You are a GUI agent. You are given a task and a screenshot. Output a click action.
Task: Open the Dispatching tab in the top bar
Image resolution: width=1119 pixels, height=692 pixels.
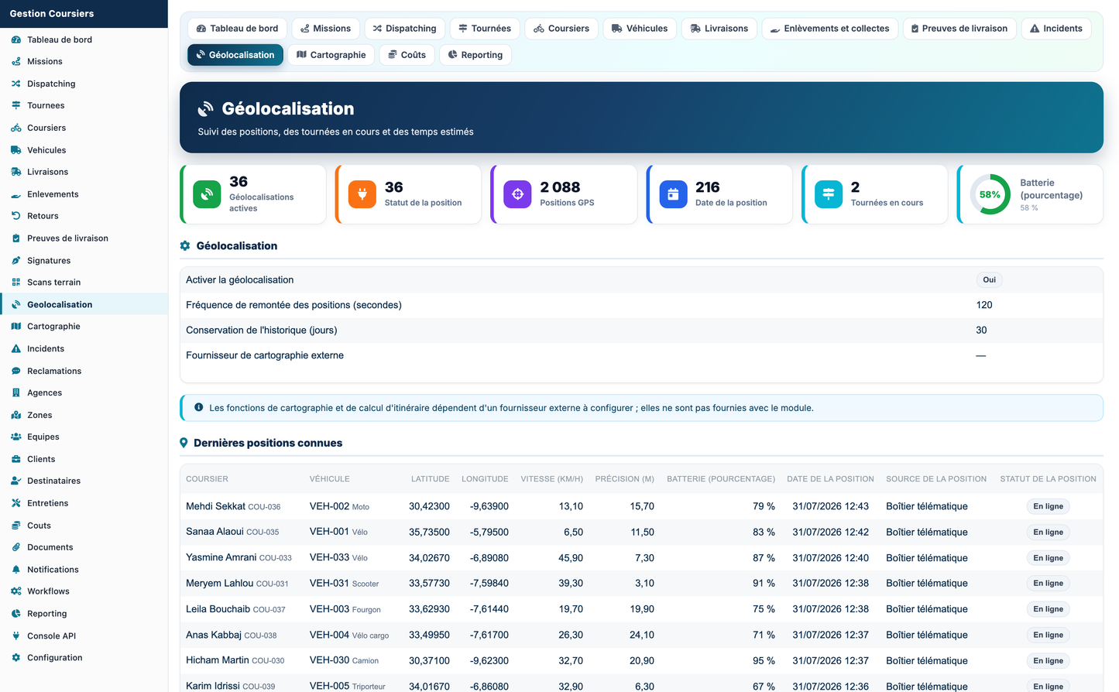[x=404, y=29]
